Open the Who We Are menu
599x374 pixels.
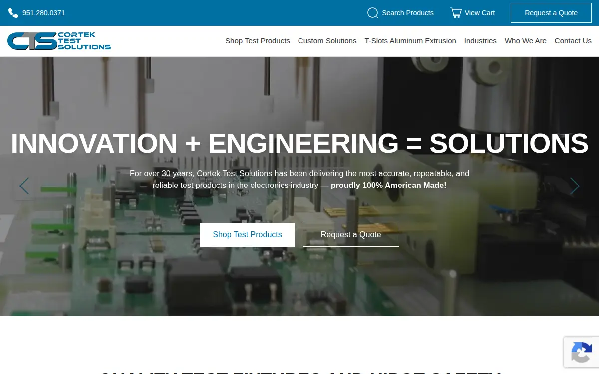(526, 41)
